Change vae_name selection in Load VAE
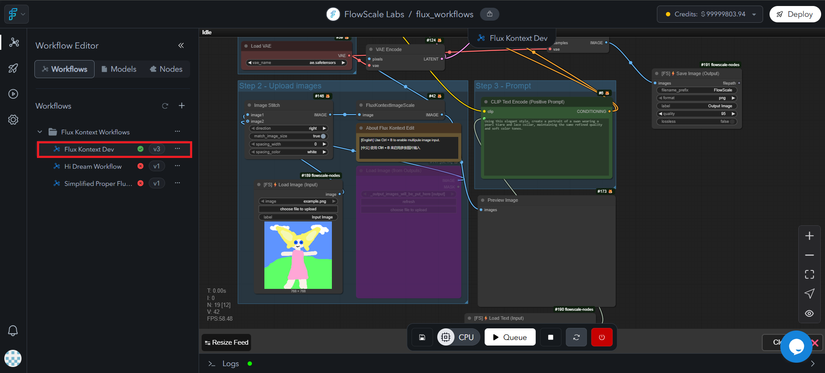 (297, 63)
